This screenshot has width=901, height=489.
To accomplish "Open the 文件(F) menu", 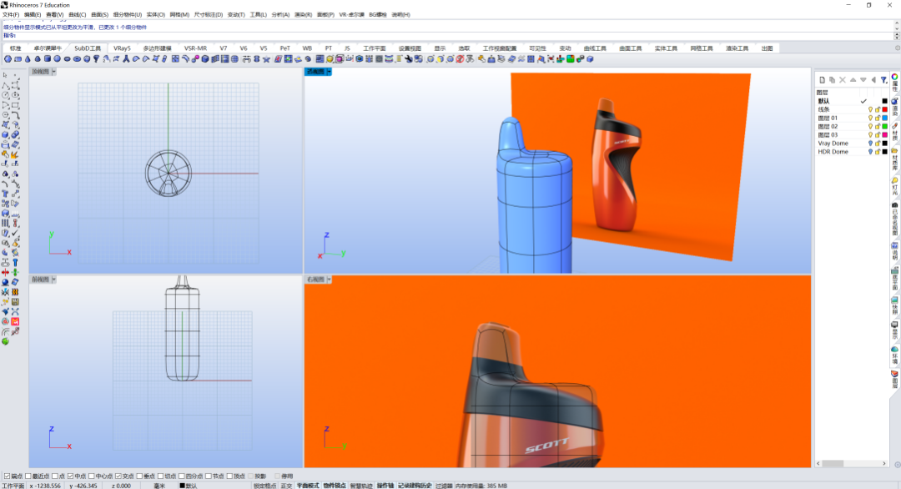I will (11, 14).
